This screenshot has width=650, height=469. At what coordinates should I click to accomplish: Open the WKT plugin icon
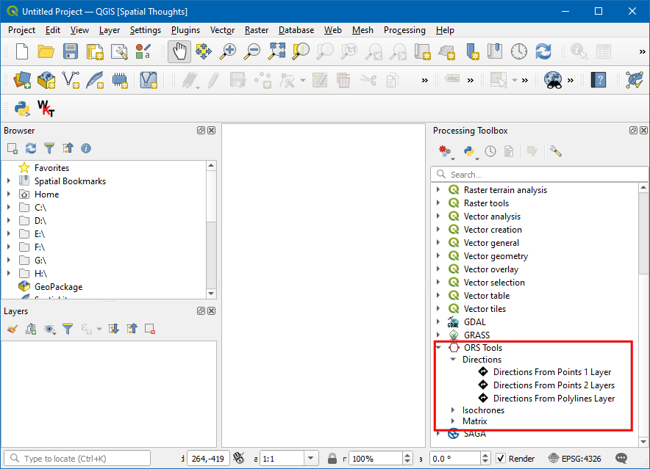tap(46, 108)
